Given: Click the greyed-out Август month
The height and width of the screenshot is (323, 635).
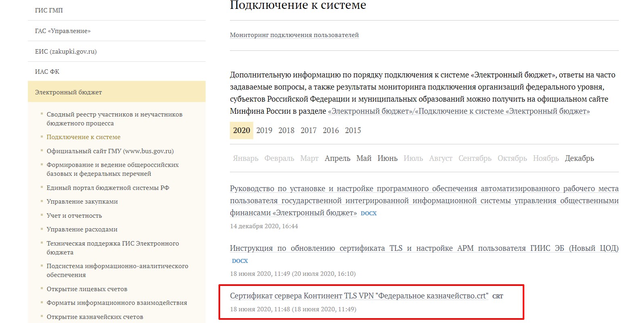Looking at the screenshot, I should tap(441, 158).
